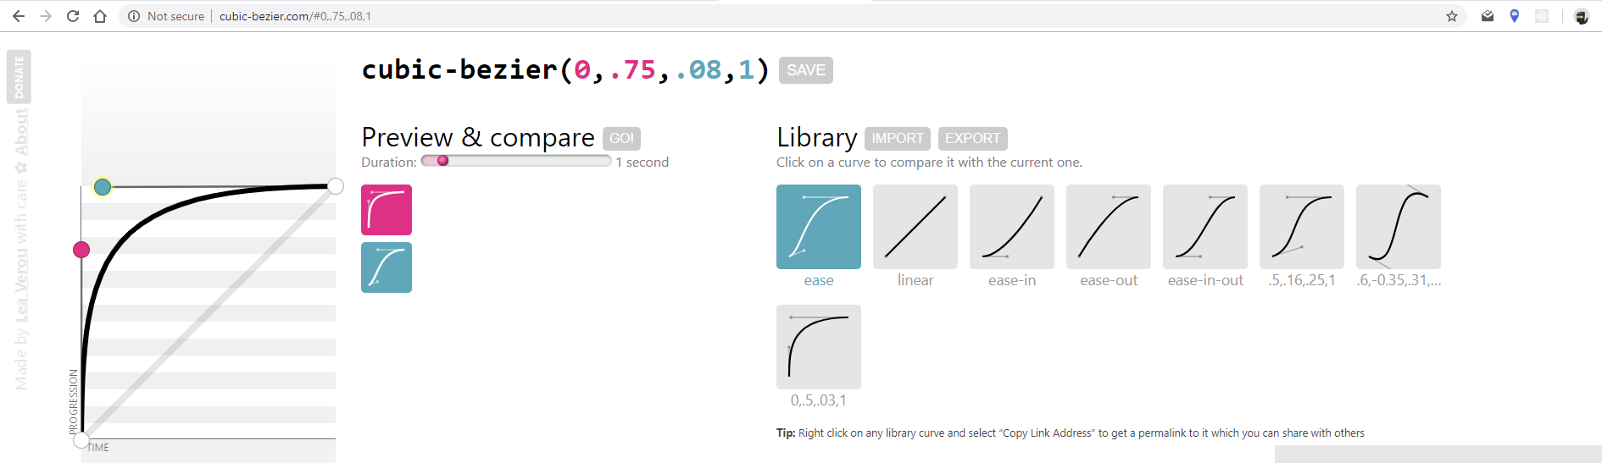Go to browser home icon
Viewport: 1602px width, 463px height.
[100, 16]
